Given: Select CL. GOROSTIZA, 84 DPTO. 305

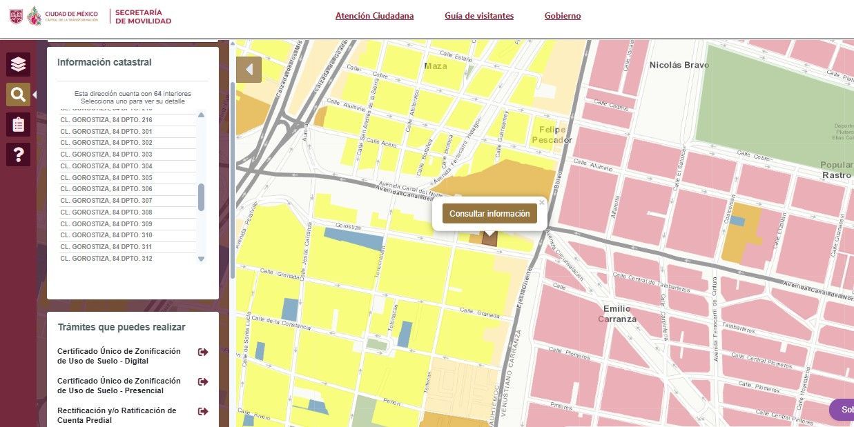Looking at the screenshot, I should pos(106,177).
